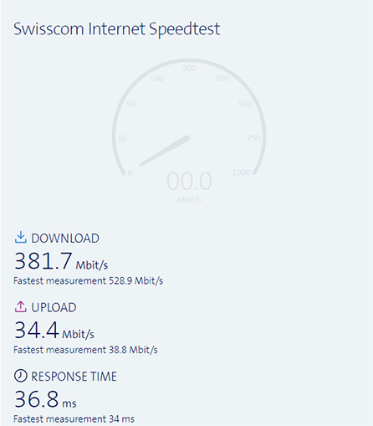
Task: Click the download arrow icon
Action: coord(20,238)
